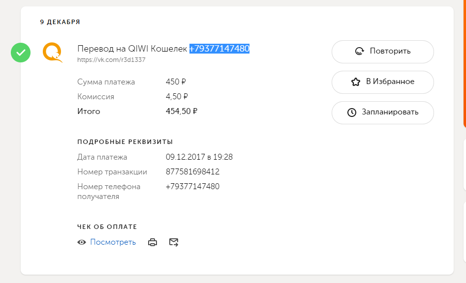Viewport: 466px width, 283px height.
Task: Click the Номер транзакции label
Action: [x=112, y=172]
